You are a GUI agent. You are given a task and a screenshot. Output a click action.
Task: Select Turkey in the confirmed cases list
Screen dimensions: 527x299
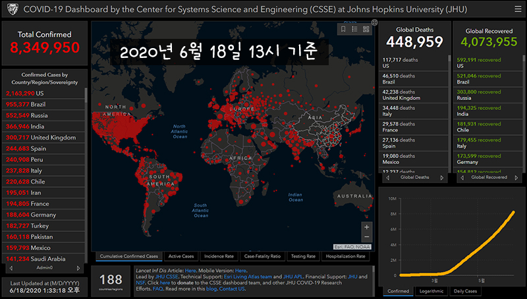pos(43,226)
